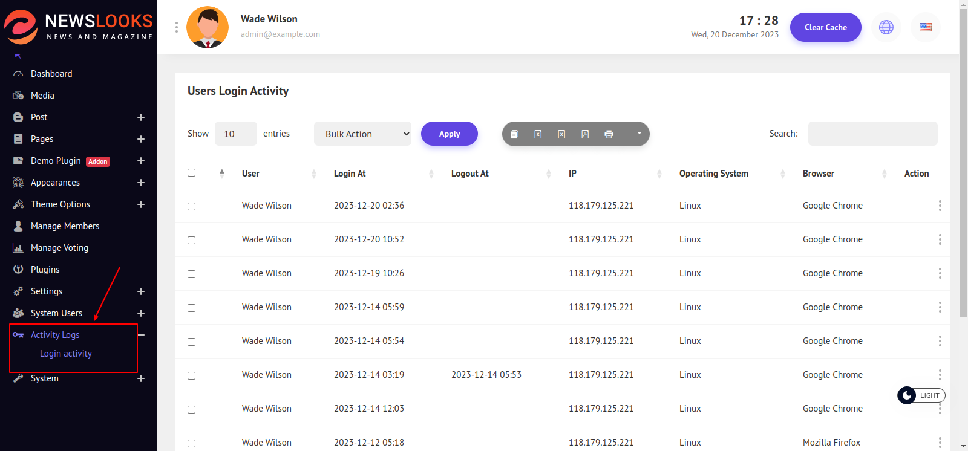Expand the Post menu with plus sign
Screen dimensions: 968x451
click(x=141, y=117)
